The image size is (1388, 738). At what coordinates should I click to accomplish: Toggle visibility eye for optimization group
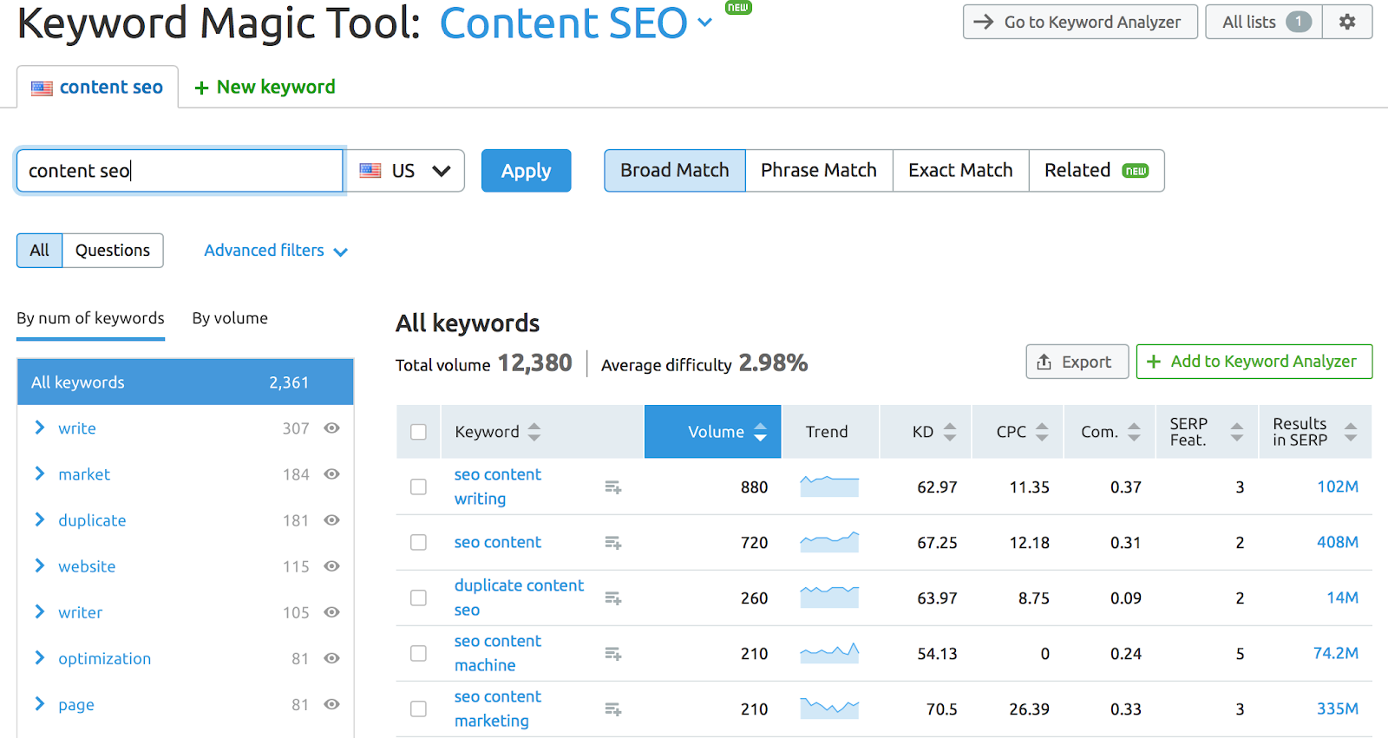[x=331, y=657]
